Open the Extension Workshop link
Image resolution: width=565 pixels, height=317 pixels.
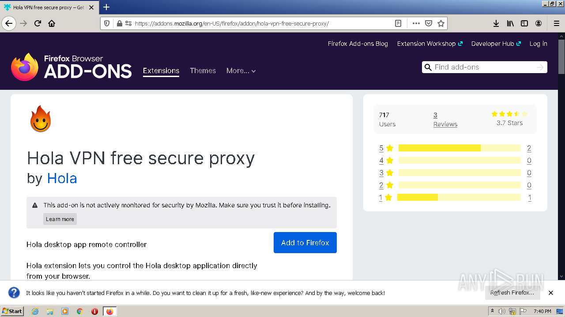pyautogui.click(x=429, y=44)
